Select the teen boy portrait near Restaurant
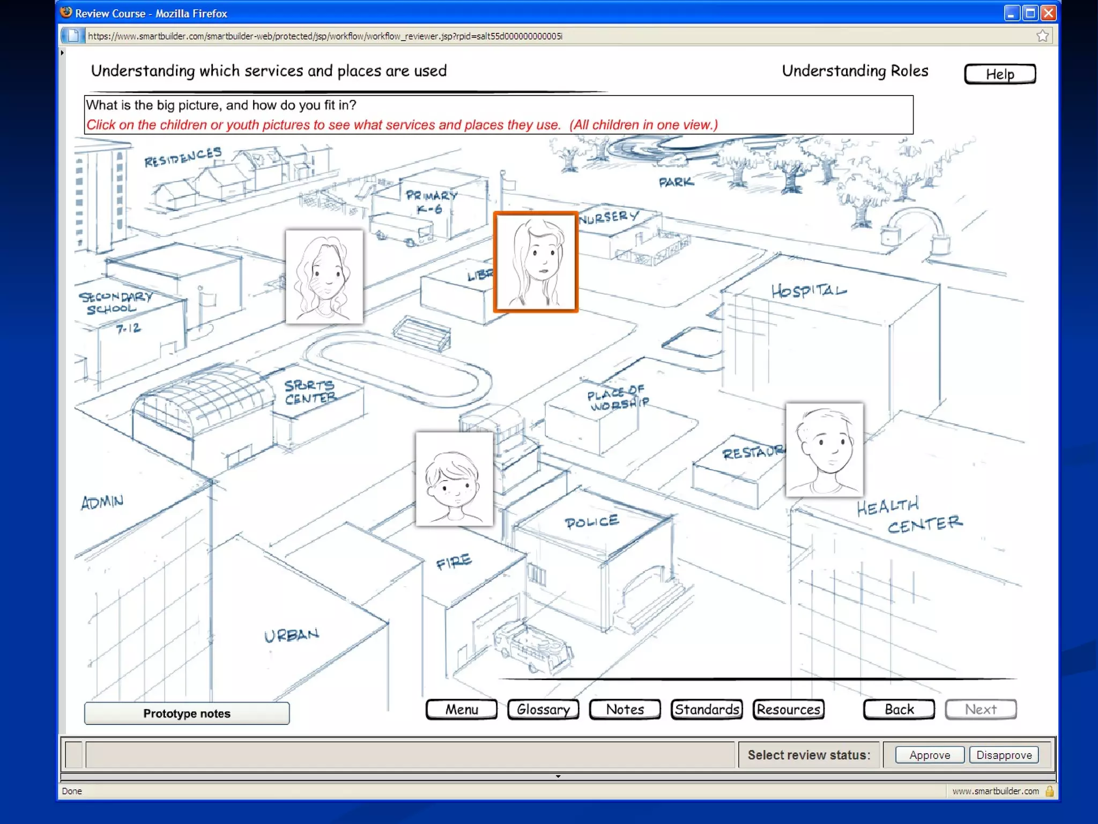This screenshot has width=1098, height=824. click(x=824, y=450)
